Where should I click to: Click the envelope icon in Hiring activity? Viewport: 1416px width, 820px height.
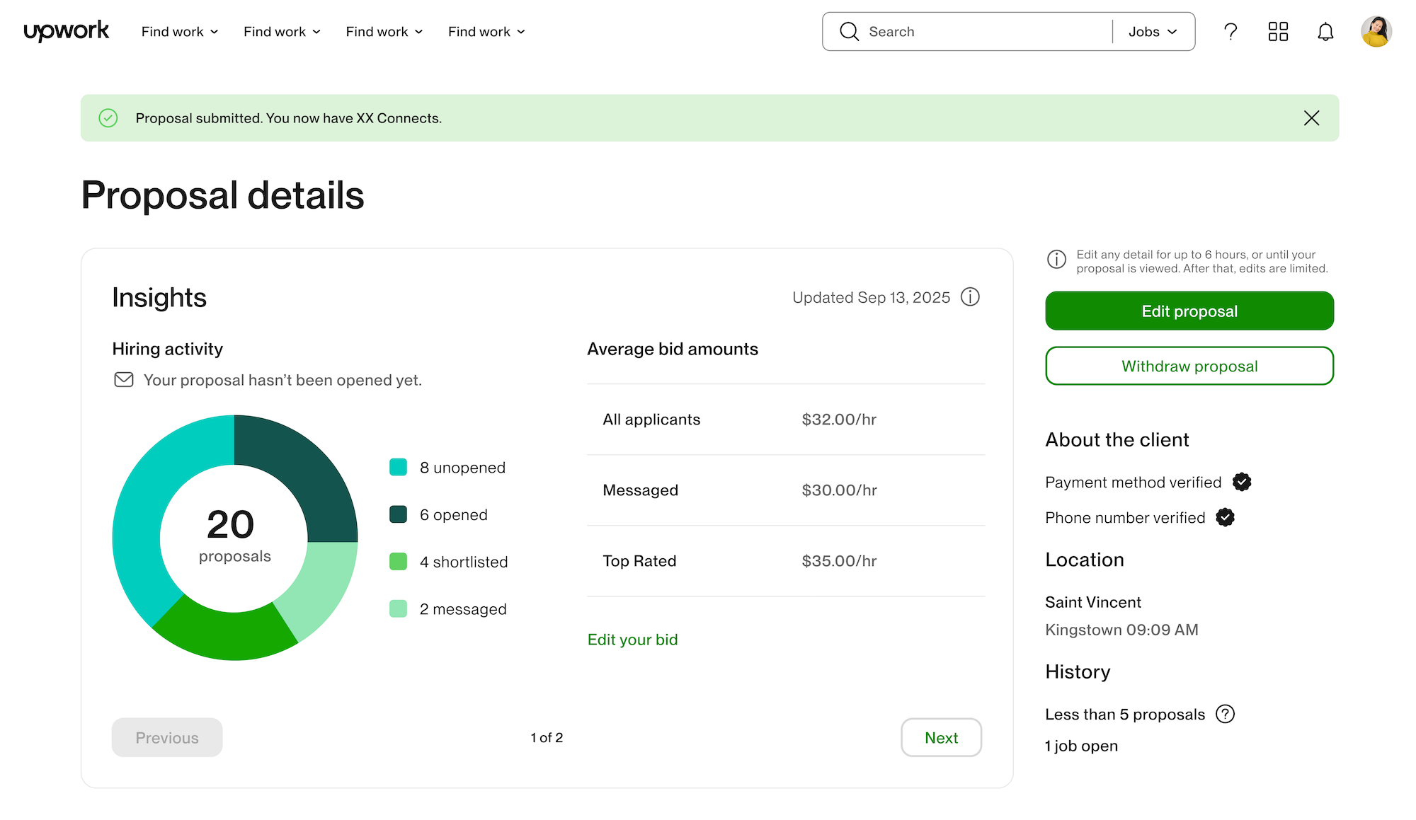(123, 380)
